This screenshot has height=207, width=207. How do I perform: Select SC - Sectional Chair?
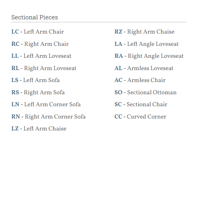coord(141,105)
